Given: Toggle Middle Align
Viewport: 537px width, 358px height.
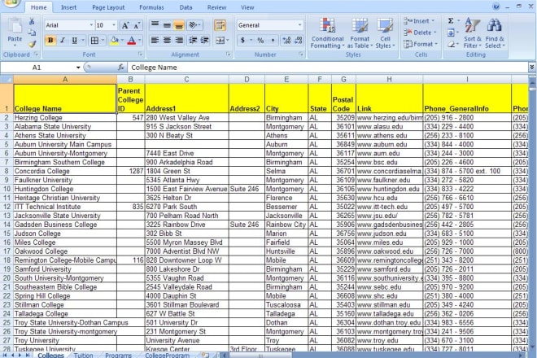Looking at the screenshot, I should coord(167,25).
